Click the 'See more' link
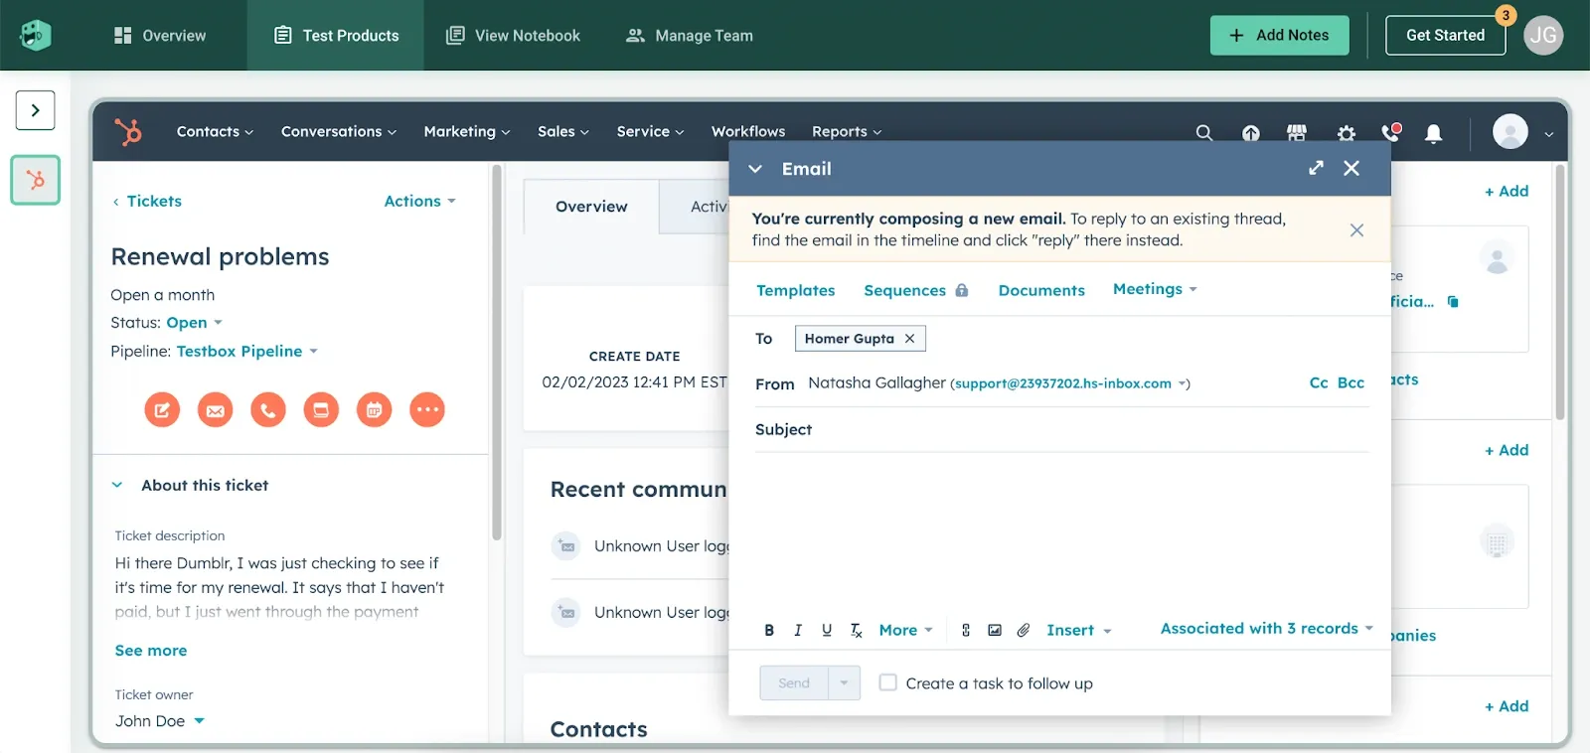Viewport: 1590px width, 753px height. (x=151, y=651)
